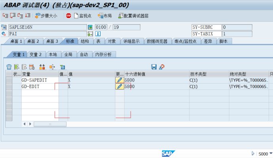The image size is (273, 158).
Task: Click the program icon beside SAPLSE16N
Action: click(x=4, y=27)
